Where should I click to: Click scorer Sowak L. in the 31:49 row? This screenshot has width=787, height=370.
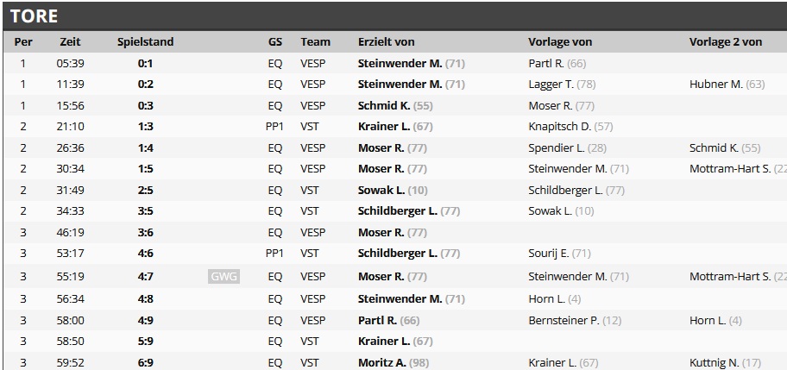(x=381, y=190)
